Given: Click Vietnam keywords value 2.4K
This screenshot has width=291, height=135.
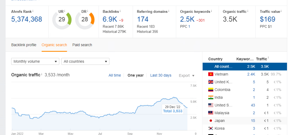Looking at the screenshot, I should coord(251,74).
